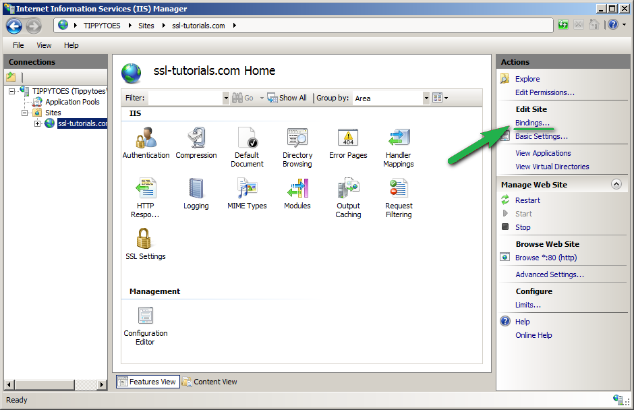Open the View menu
Viewport: 634px width, 410px height.
tap(44, 45)
